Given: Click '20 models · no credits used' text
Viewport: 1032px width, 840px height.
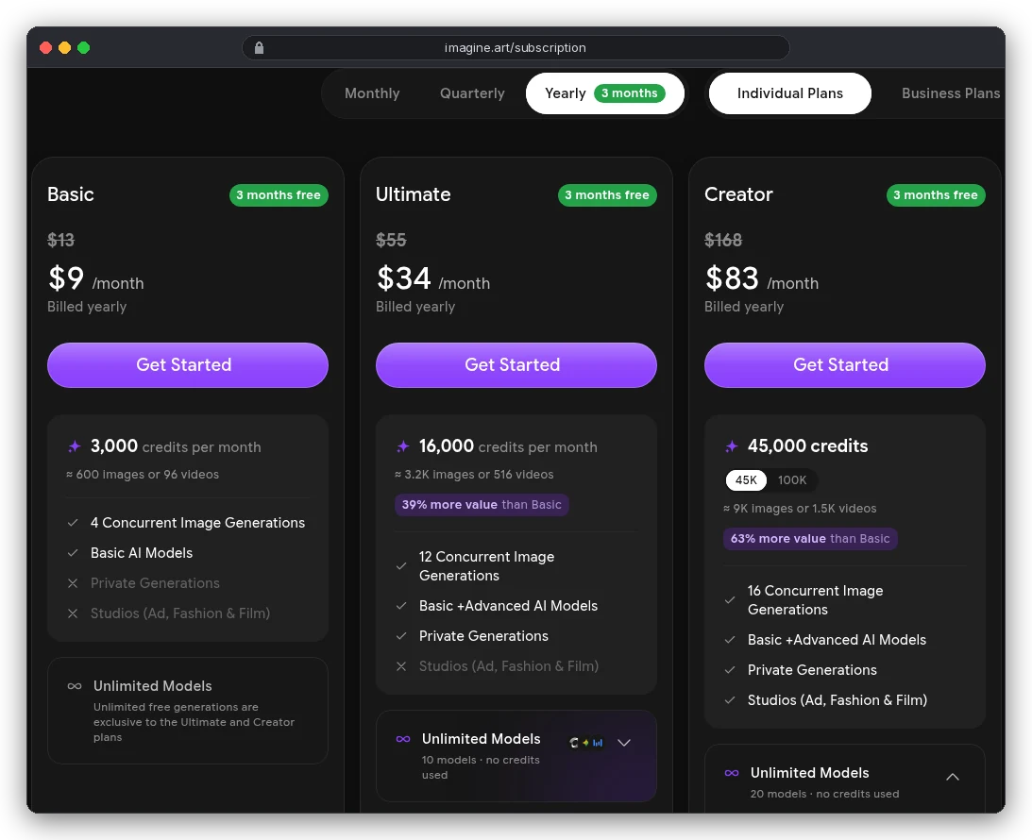Looking at the screenshot, I should [824, 794].
